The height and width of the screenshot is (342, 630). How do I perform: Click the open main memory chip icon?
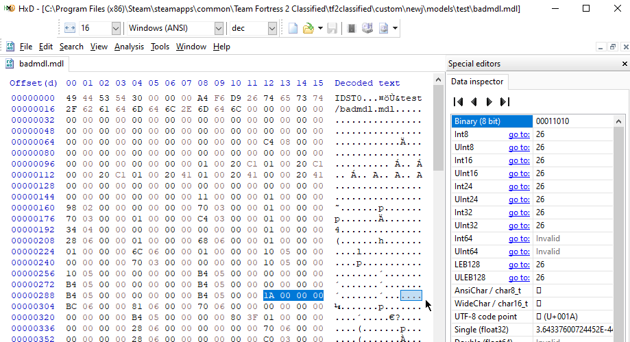tap(352, 28)
